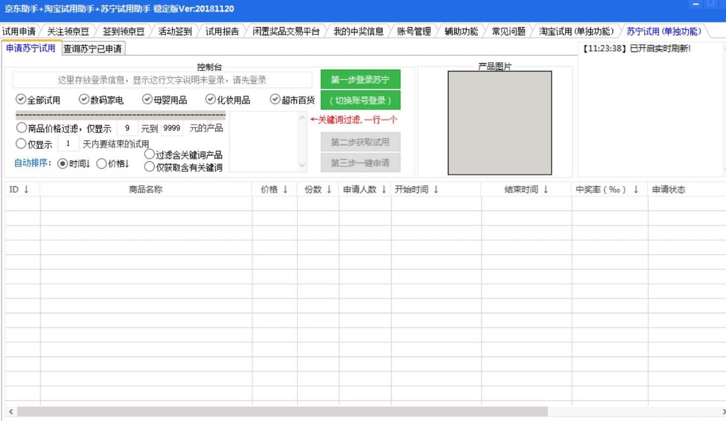Select the 闲置奖品交易平台 tab
Viewport: 726px width, 421px height.
pos(286,31)
